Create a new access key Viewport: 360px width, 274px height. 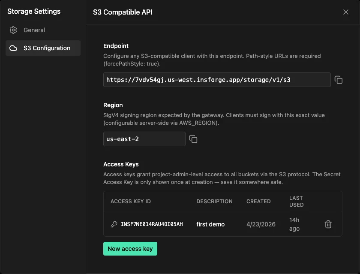130,248
